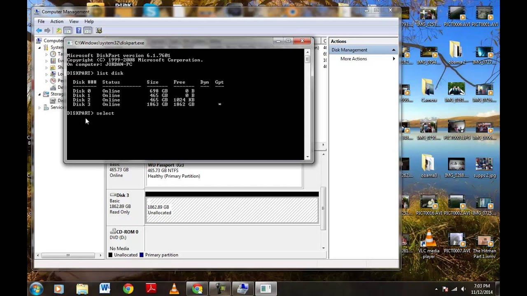Expand Services and Applications tree node
This screenshot has height=296, width=527.
pyautogui.click(x=40, y=108)
